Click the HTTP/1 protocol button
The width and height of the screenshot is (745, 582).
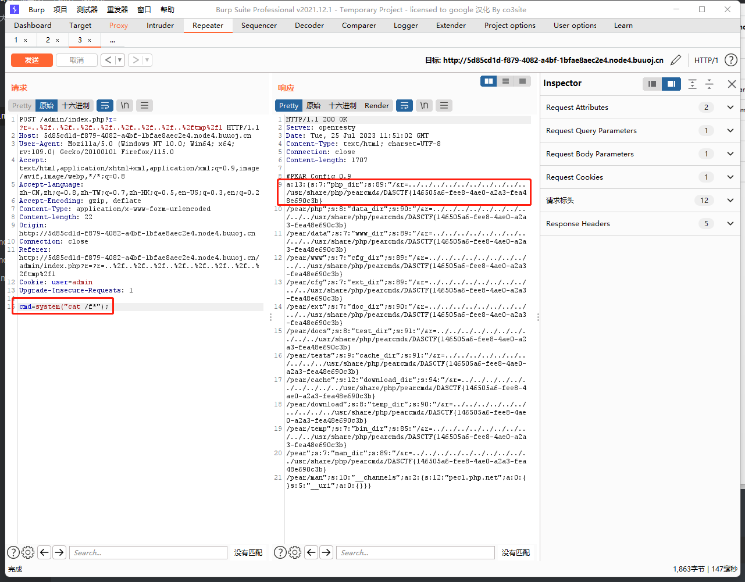coord(706,60)
